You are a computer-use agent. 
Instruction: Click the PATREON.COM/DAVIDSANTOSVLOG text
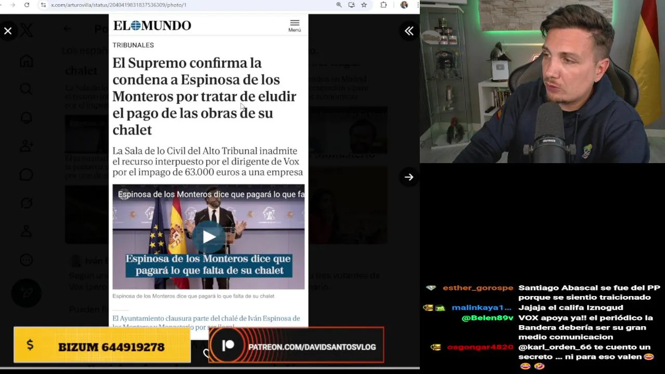312,347
